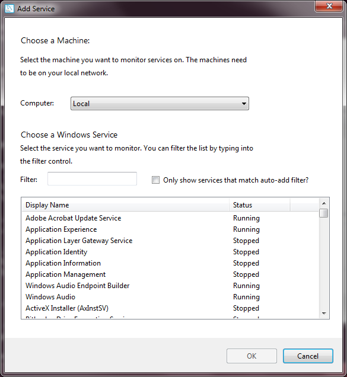347x377 pixels.
Task: Select Windows Audio Endpoint Builder service
Action: pos(170,286)
